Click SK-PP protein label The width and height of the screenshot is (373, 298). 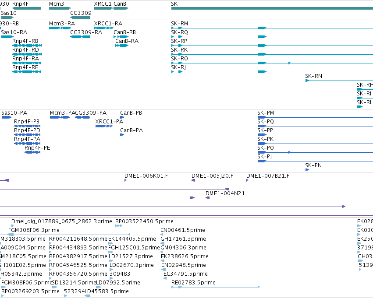265,130
